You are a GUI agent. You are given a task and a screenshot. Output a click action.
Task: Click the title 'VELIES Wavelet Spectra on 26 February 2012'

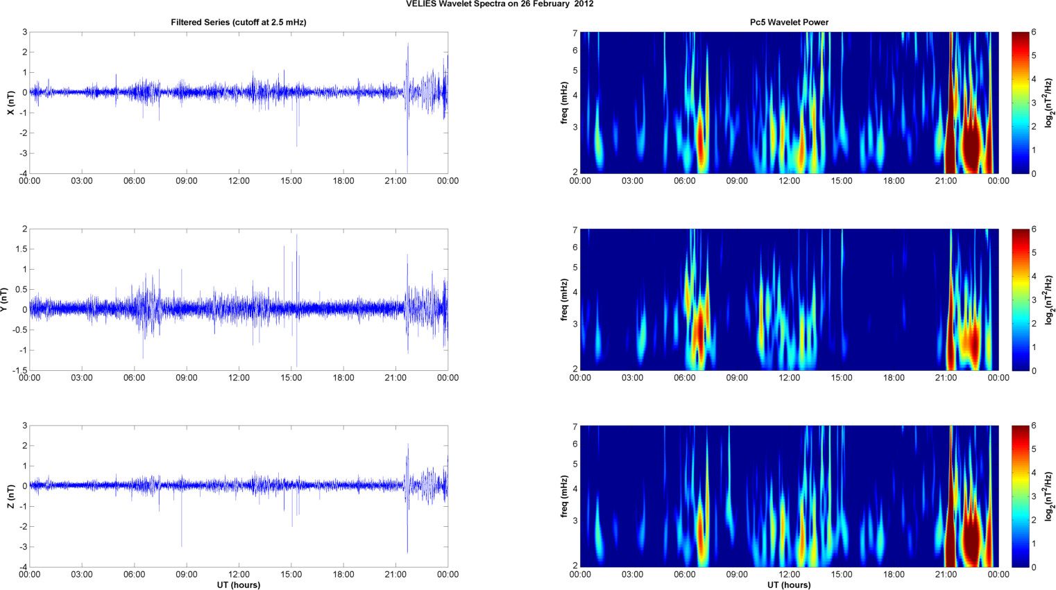pos(500,4)
